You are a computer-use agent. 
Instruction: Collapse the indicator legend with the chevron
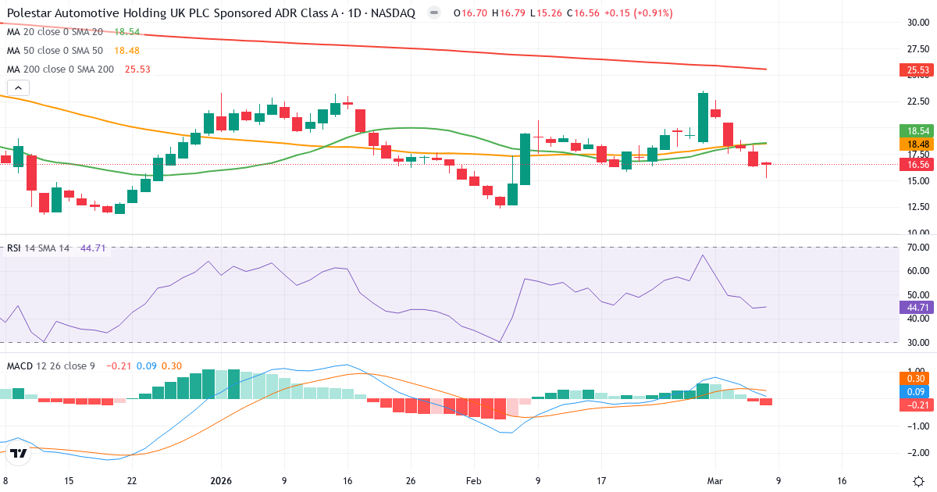(x=17, y=87)
